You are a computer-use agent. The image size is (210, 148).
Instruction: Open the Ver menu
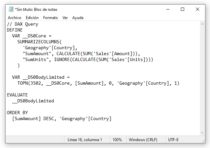pyautogui.click(x=65, y=18)
